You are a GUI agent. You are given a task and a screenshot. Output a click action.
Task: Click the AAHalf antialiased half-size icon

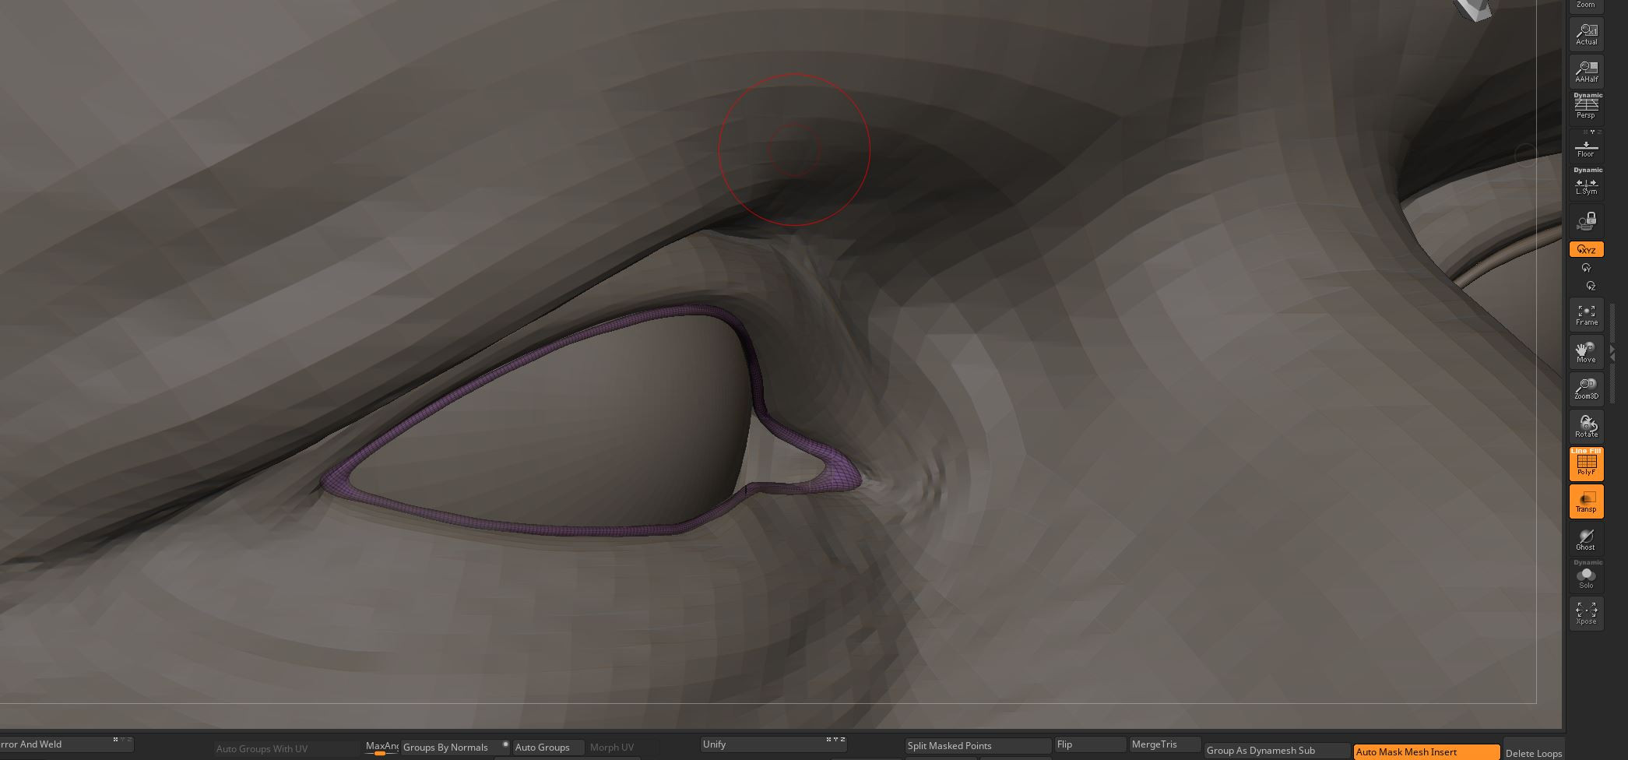[1586, 71]
